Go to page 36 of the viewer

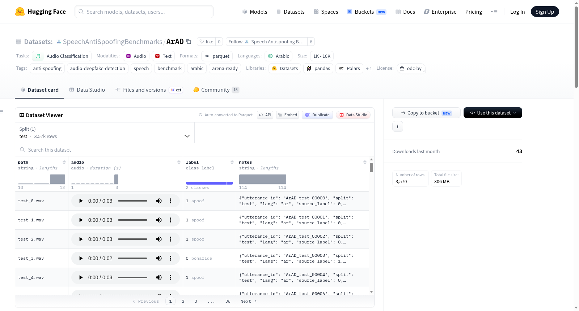click(x=228, y=301)
